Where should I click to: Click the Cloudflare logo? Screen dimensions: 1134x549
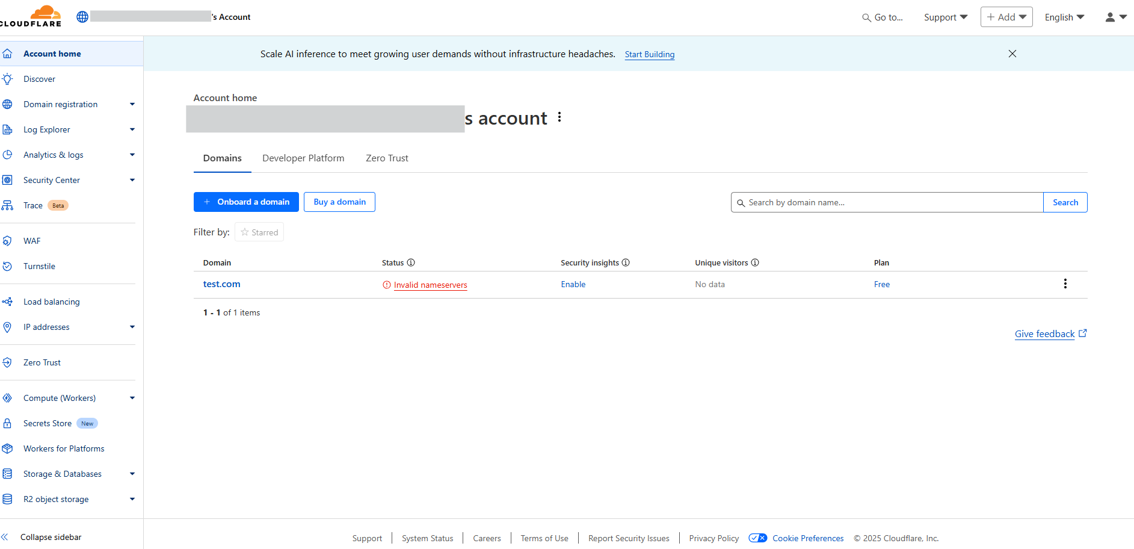point(31,16)
